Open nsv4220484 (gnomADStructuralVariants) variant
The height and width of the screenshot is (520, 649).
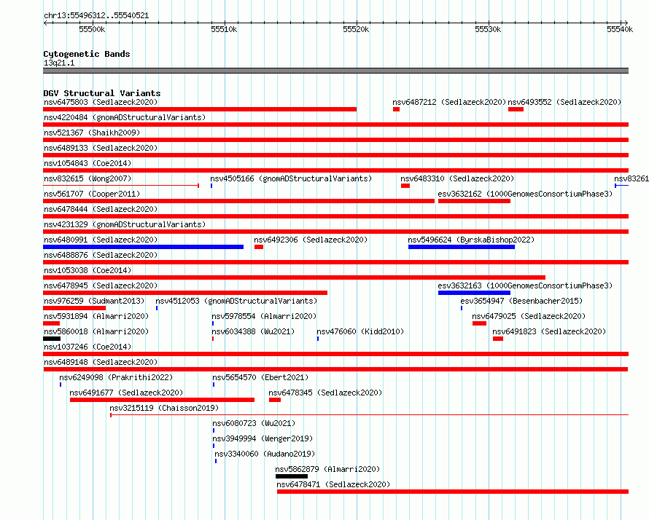(125, 117)
